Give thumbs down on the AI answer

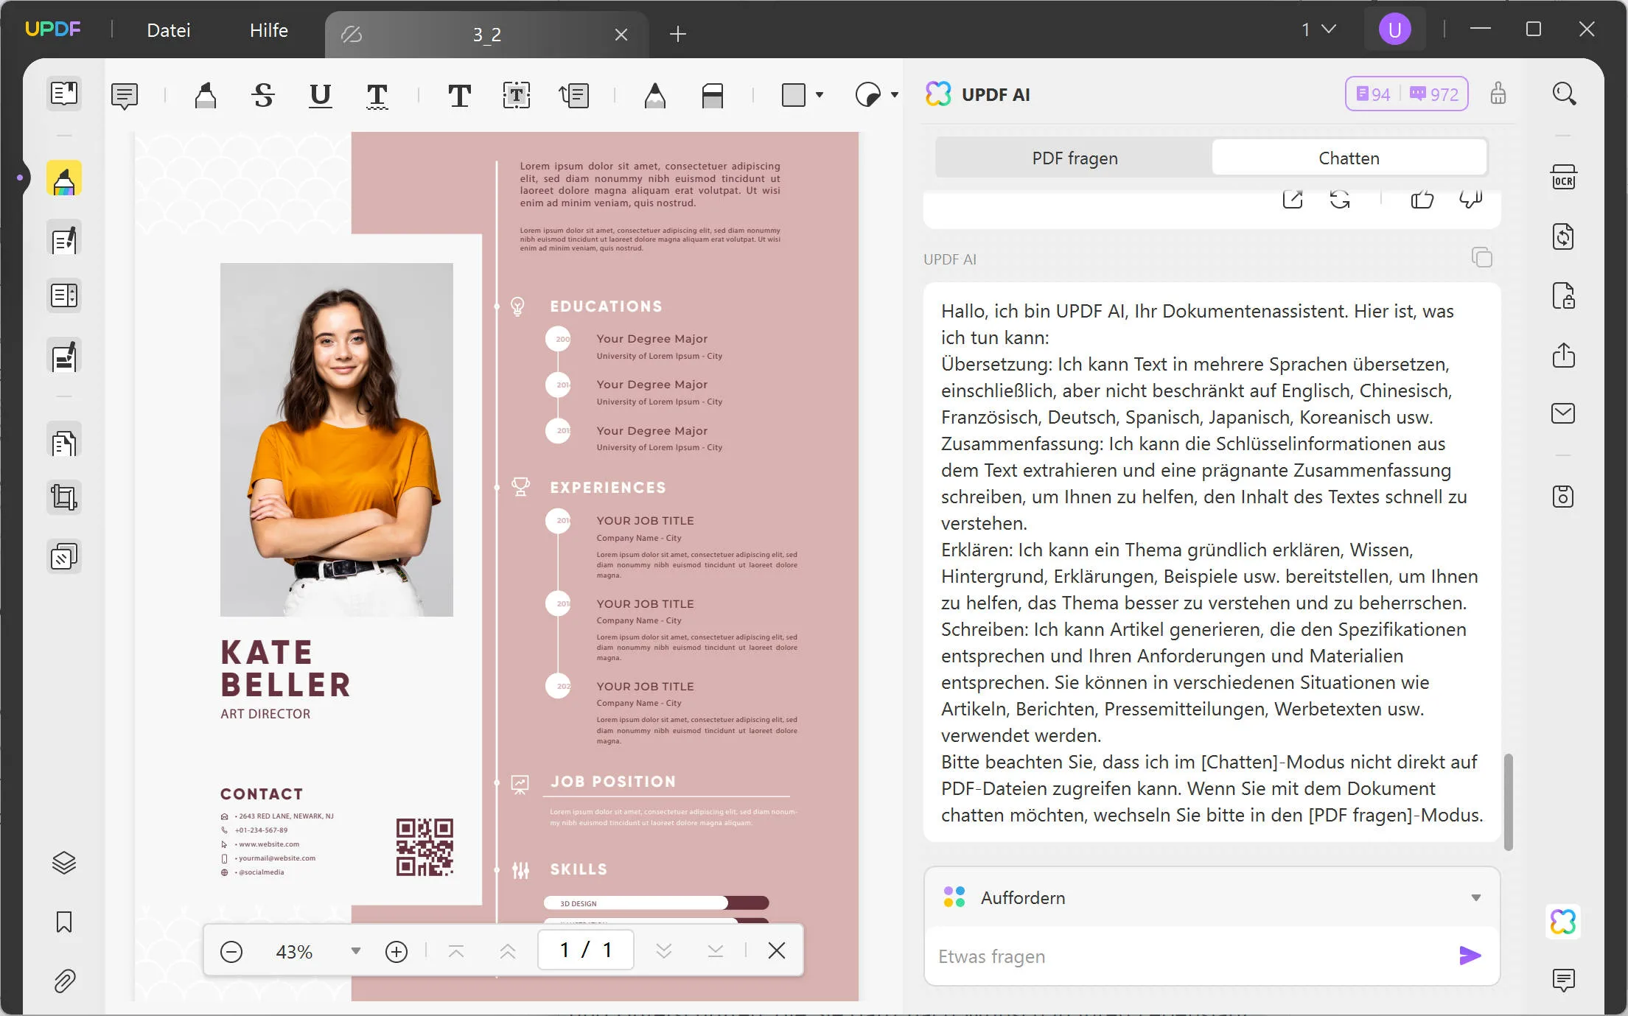point(1470,199)
